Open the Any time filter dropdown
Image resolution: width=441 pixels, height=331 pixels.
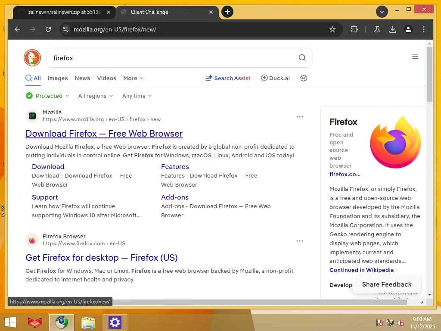(137, 96)
